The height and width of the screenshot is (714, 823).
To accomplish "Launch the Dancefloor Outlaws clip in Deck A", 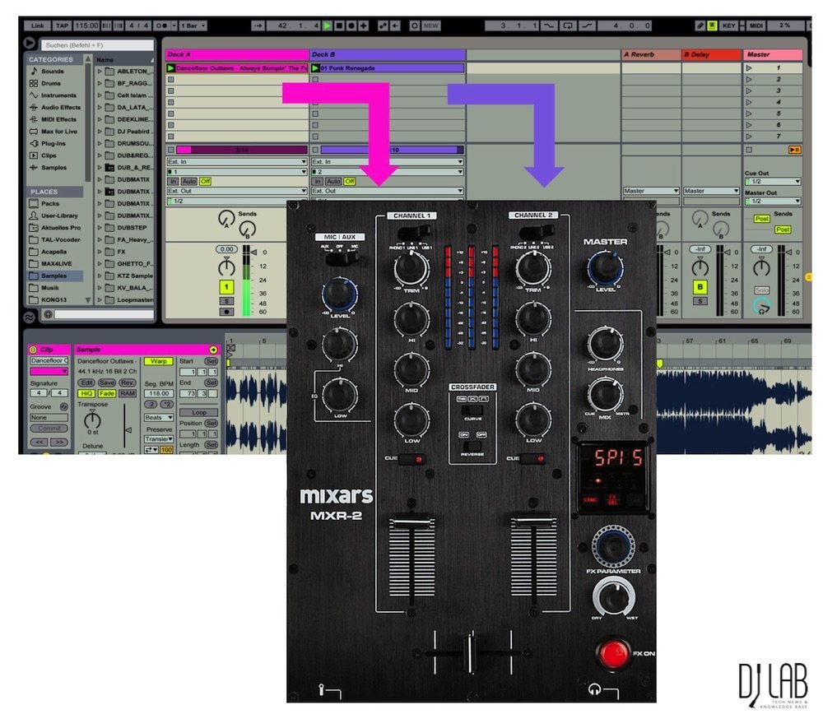I will click(171, 68).
